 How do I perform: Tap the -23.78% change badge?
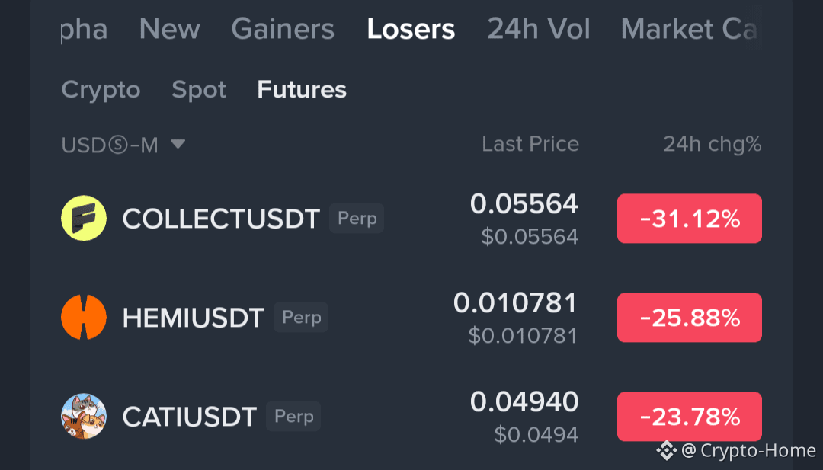689,417
